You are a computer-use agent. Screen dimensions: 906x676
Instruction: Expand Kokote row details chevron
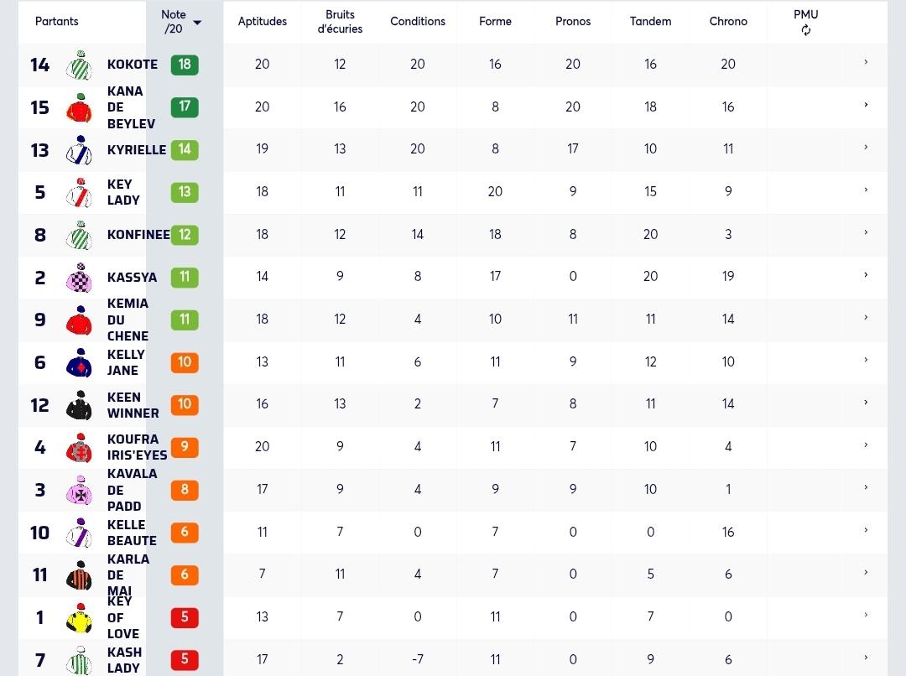click(x=866, y=62)
